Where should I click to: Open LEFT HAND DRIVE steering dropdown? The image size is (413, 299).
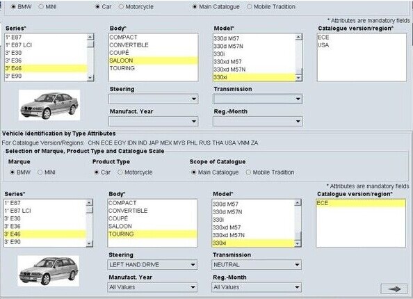152,265
